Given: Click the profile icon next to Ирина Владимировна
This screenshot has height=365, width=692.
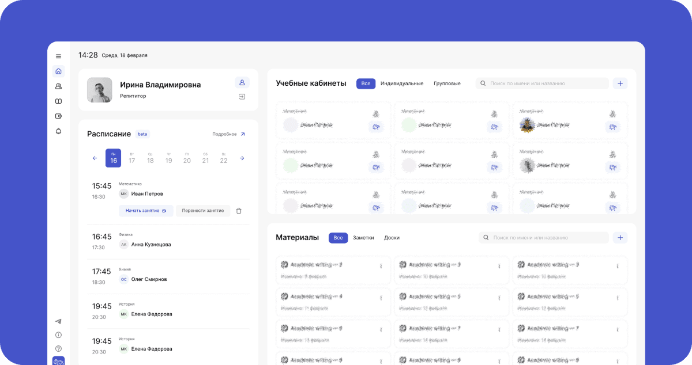Looking at the screenshot, I should (x=242, y=82).
